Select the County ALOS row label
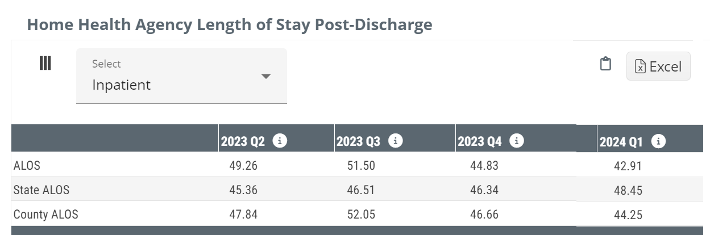 point(45,215)
